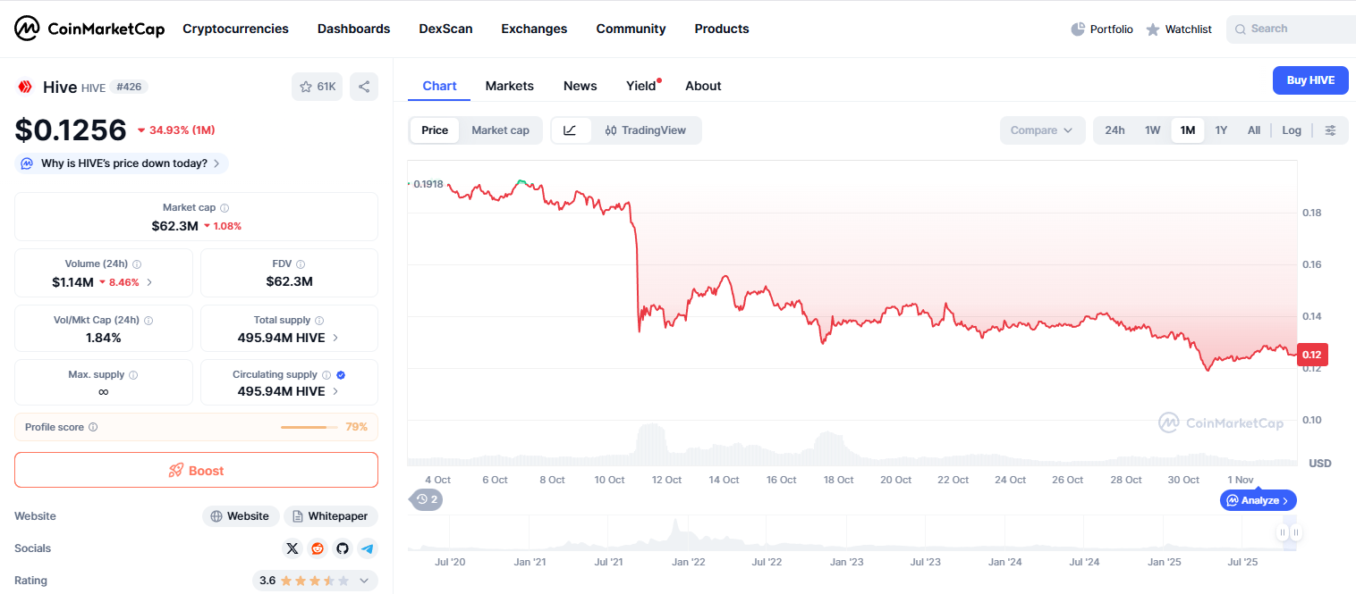Open the Cryptocurrencies menu

click(235, 29)
